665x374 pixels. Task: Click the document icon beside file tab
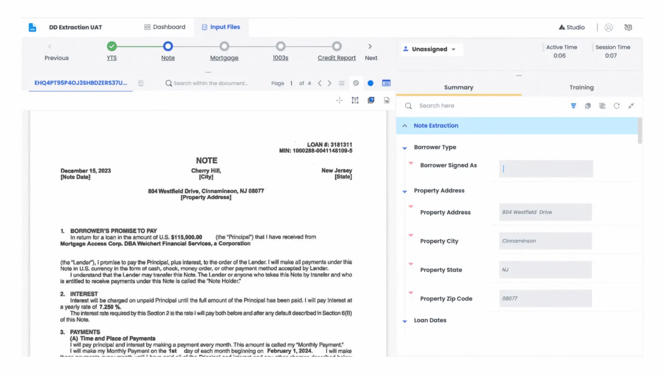(141, 83)
